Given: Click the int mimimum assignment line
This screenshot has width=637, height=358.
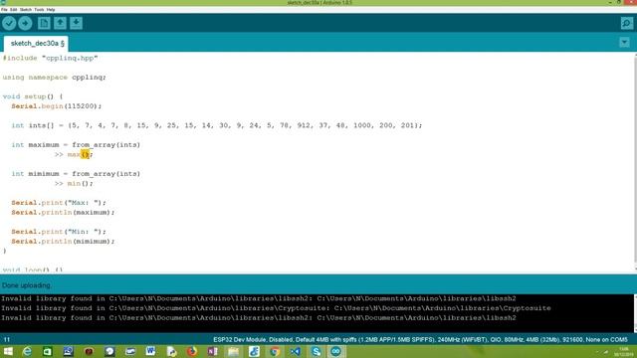Looking at the screenshot, I should pos(76,174).
